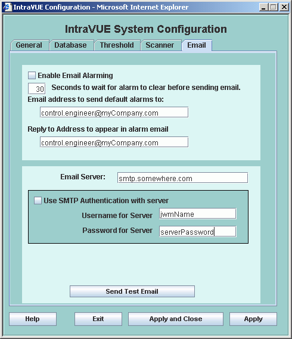
Task: Select the Threshold tab
Action: point(117,45)
